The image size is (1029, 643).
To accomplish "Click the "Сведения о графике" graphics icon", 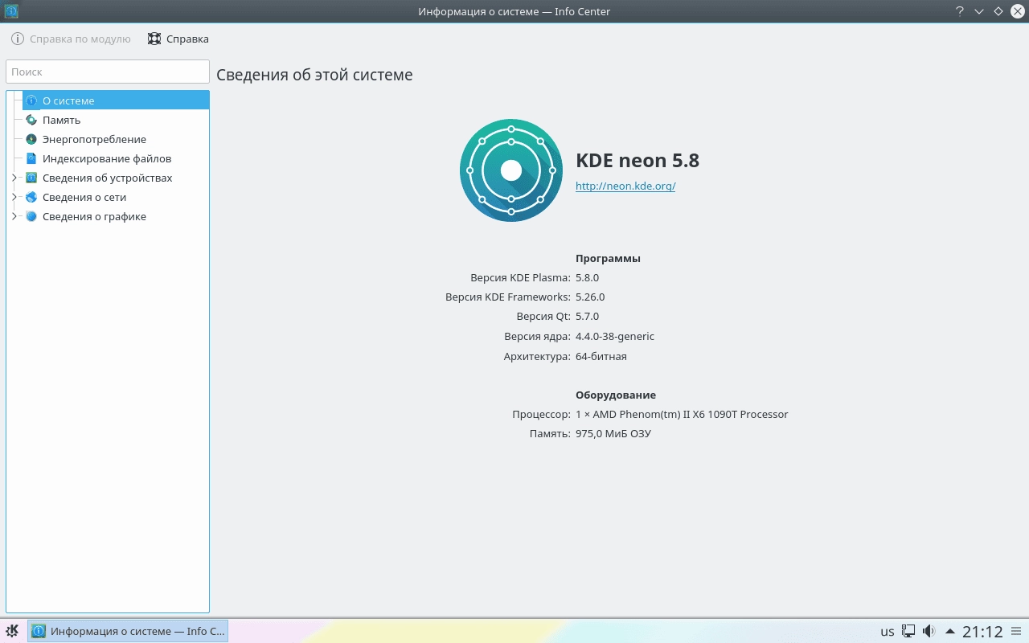I will 31,216.
